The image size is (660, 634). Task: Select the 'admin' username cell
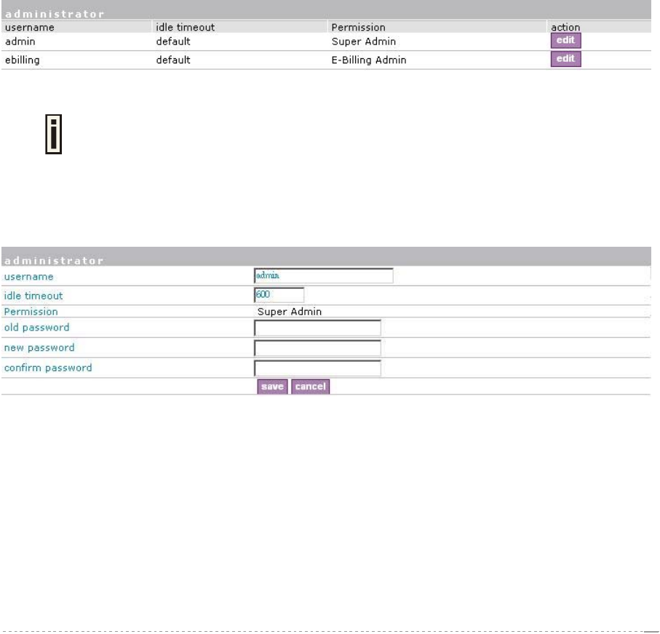pos(20,41)
